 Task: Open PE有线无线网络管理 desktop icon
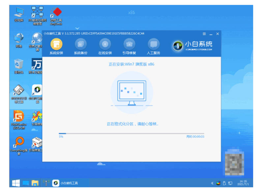(37, 16)
